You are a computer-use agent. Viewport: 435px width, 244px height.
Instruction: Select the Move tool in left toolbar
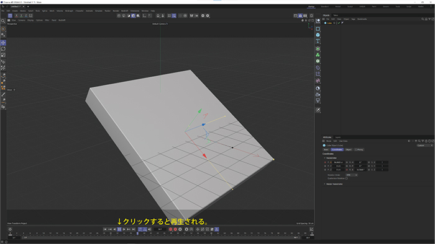pyautogui.click(x=3, y=43)
